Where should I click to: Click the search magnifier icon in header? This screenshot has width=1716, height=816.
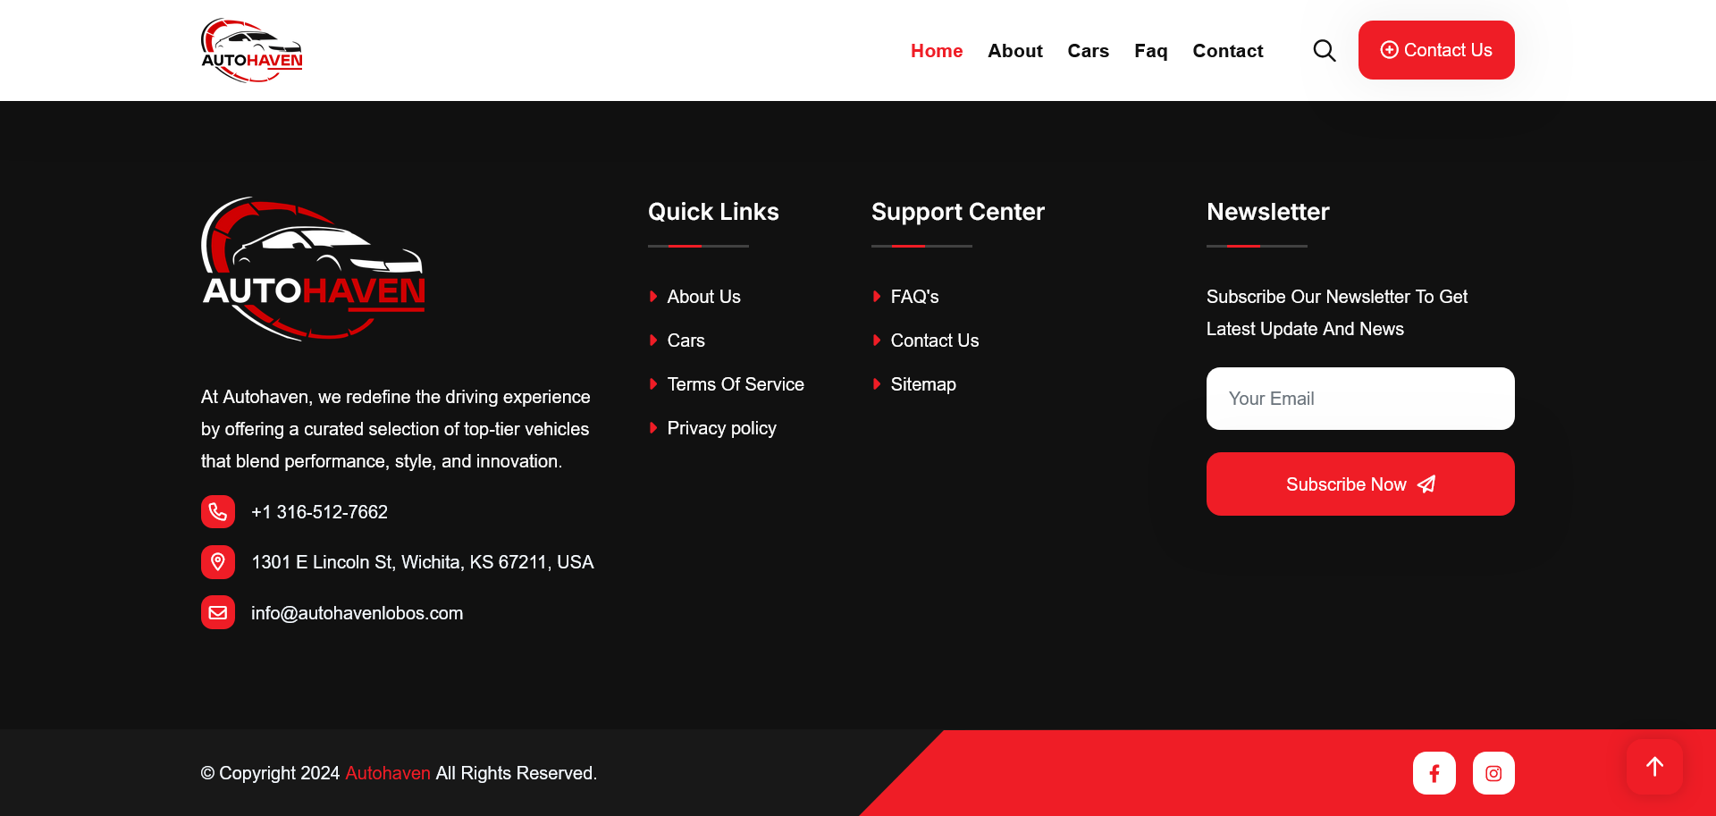(x=1324, y=51)
